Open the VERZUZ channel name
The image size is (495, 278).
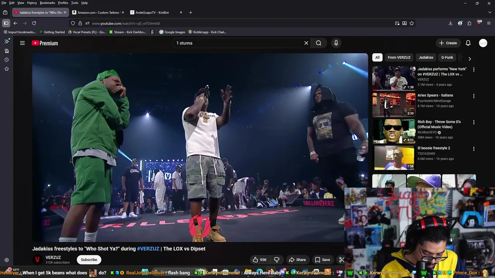pos(53,258)
